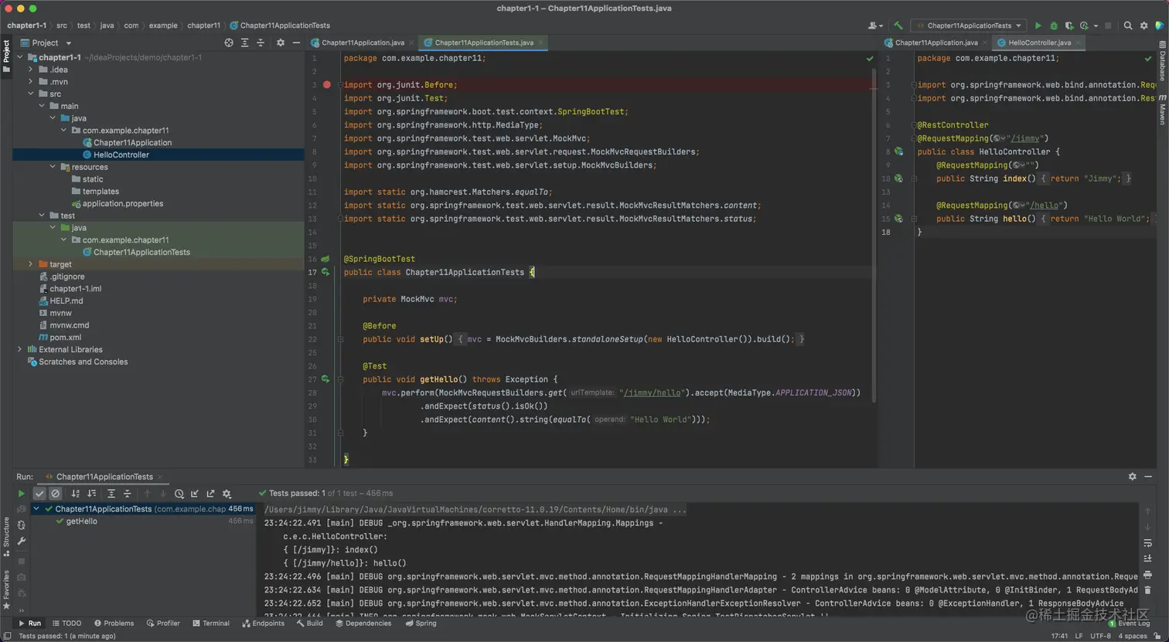Open the Terminal tool window tab
1169x642 pixels.
(x=211, y=623)
